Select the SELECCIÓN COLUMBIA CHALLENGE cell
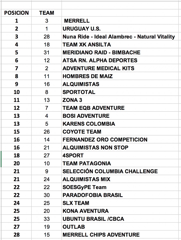 [x=110, y=171]
